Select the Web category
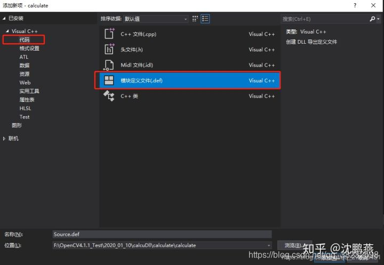This screenshot has width=384, height=265. pyautogui.click(x=25, y=83)
